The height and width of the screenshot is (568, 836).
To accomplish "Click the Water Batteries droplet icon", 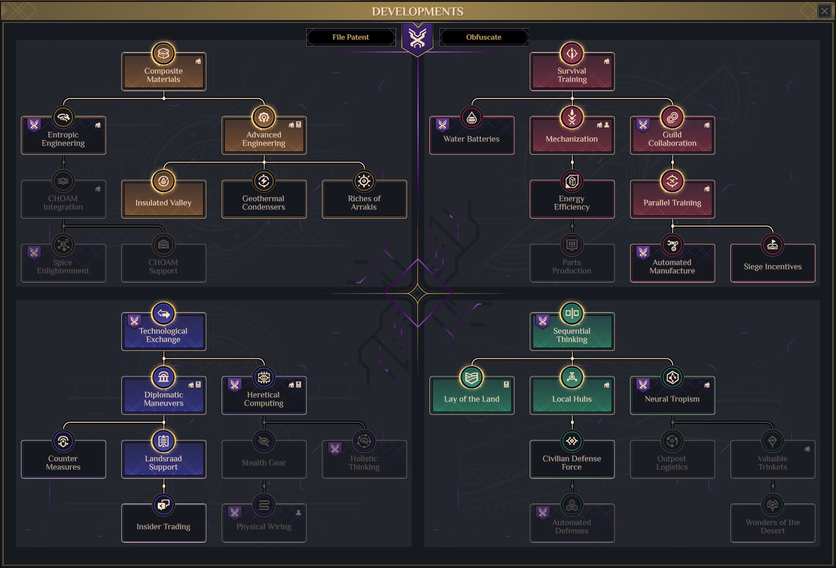I will [472, 118].
